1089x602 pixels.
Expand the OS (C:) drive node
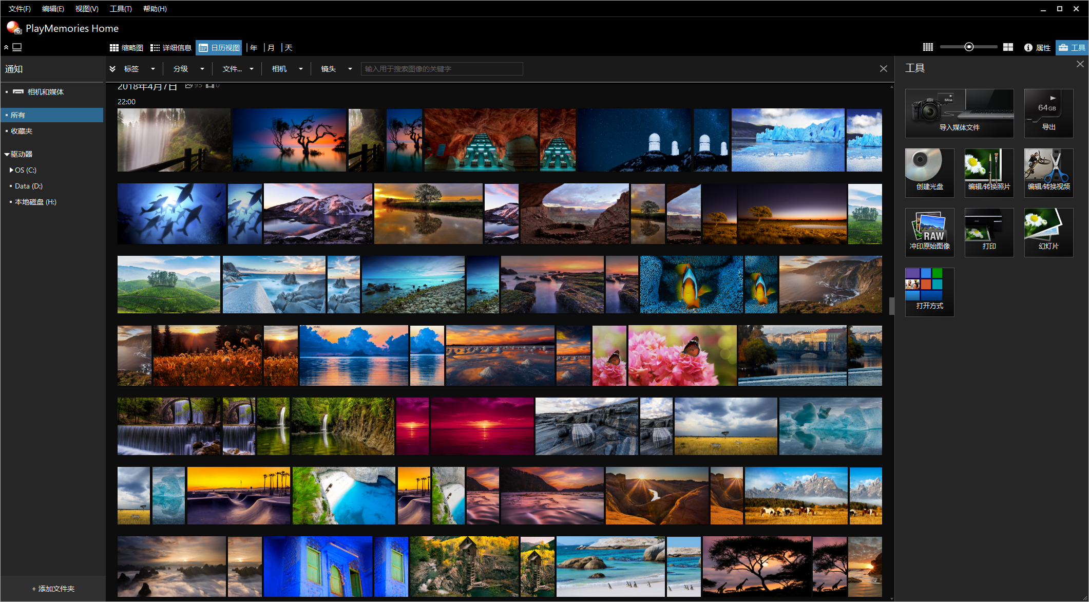point(11,170)
